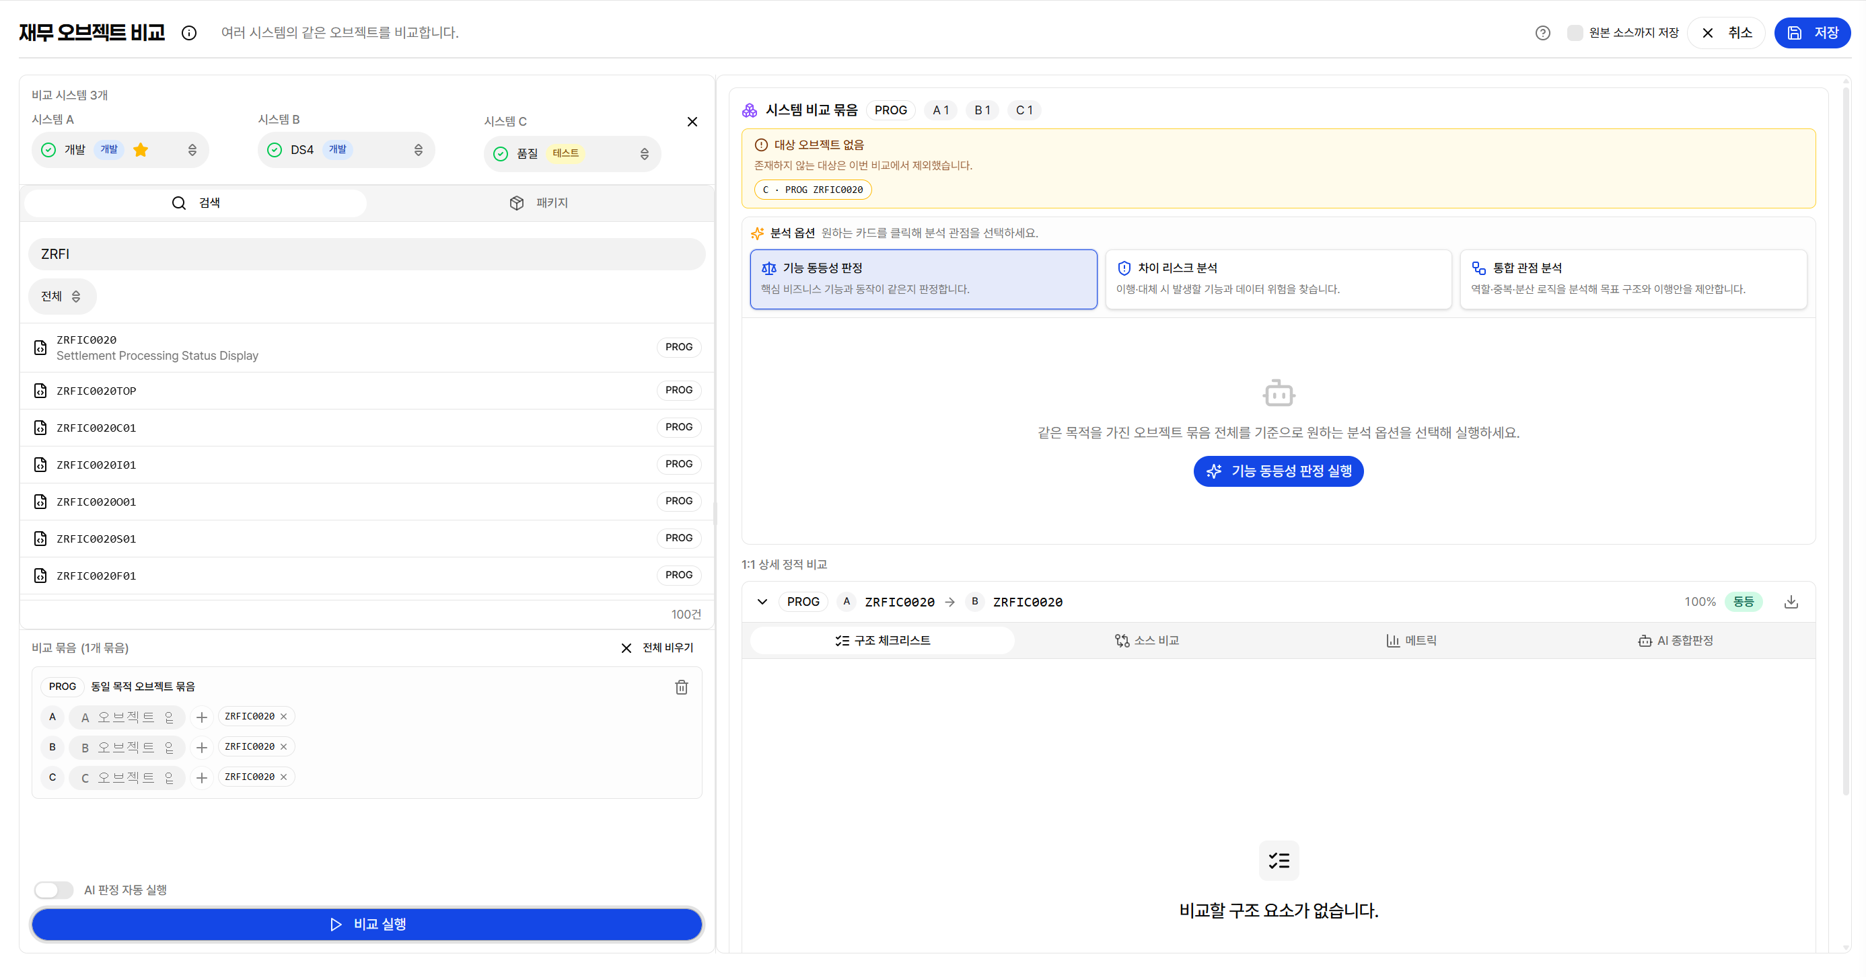Click the warning icon beside 대상 오브젝트 없음
The image size is (1866, 977).
point(760,145)
